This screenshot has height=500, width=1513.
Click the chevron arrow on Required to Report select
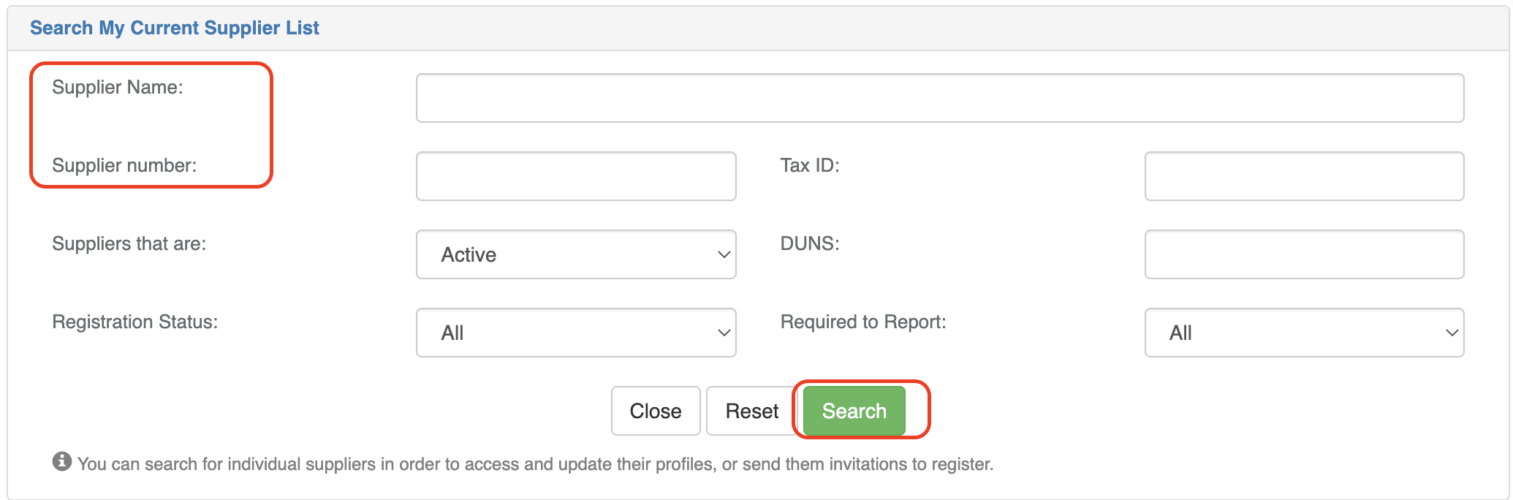pyautogui.click(x=1452, y=333)
